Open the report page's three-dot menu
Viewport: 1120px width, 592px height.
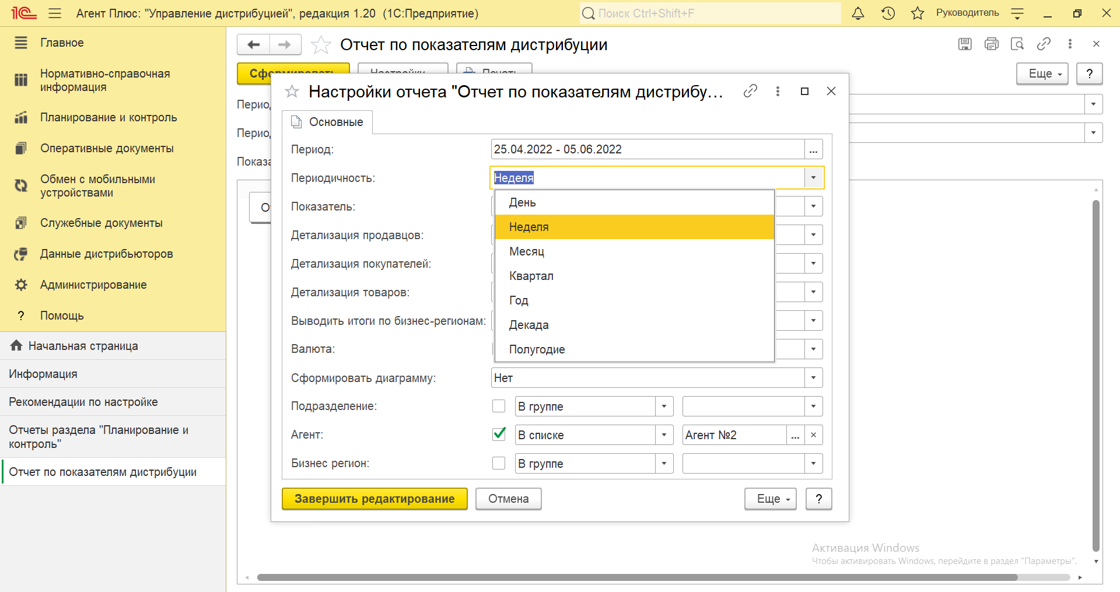click(1070, 44)
